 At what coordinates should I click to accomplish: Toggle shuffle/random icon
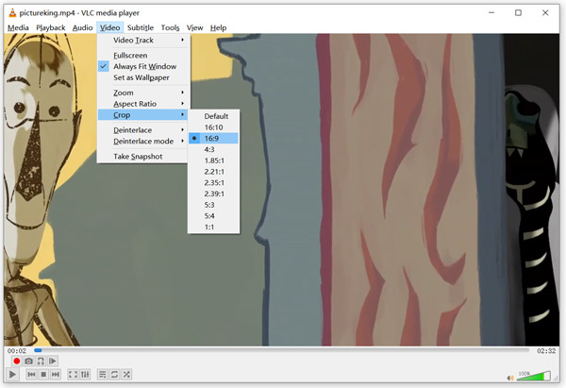pos(126,374)
